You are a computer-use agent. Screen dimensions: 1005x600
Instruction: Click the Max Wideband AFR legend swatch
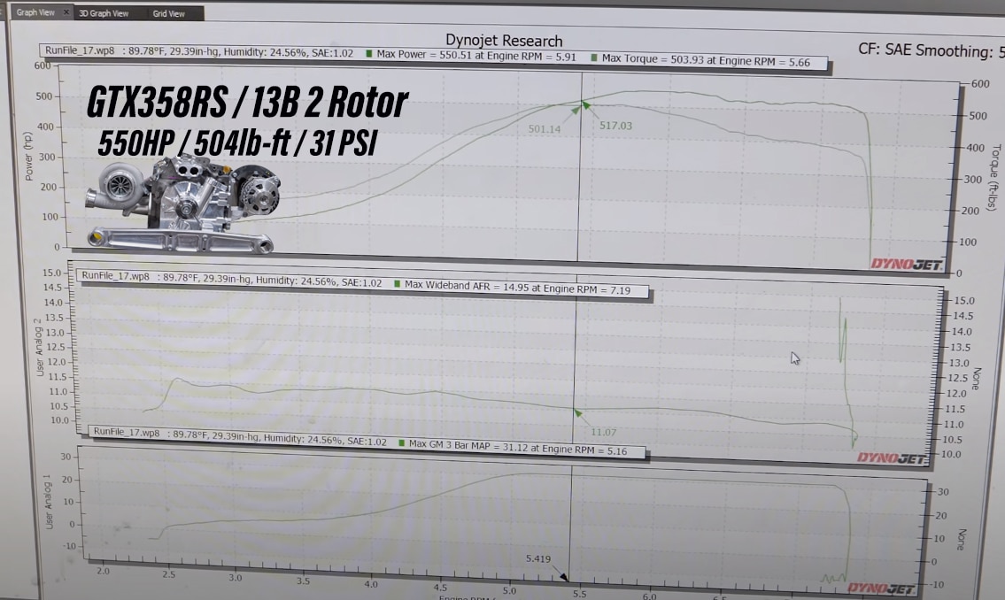click(x=397, y=284)
